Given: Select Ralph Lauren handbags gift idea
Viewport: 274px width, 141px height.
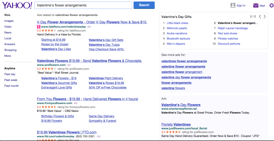Looking at the screenshot, I should [233, 28].
